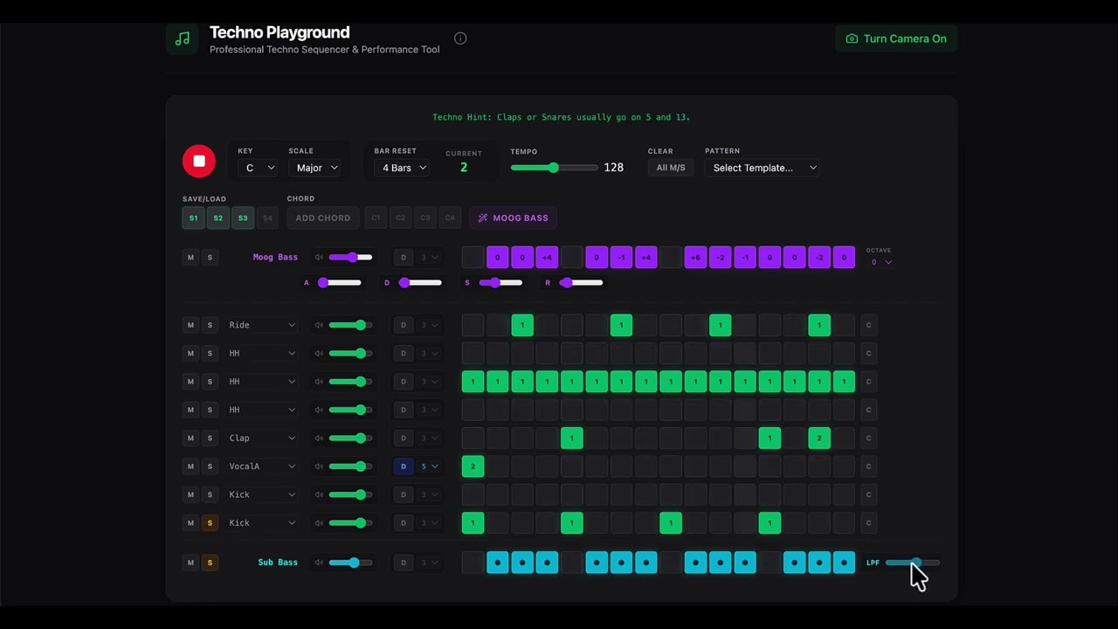
Task: Adjust the Sub Bass LPF slider
Action: 913,563
